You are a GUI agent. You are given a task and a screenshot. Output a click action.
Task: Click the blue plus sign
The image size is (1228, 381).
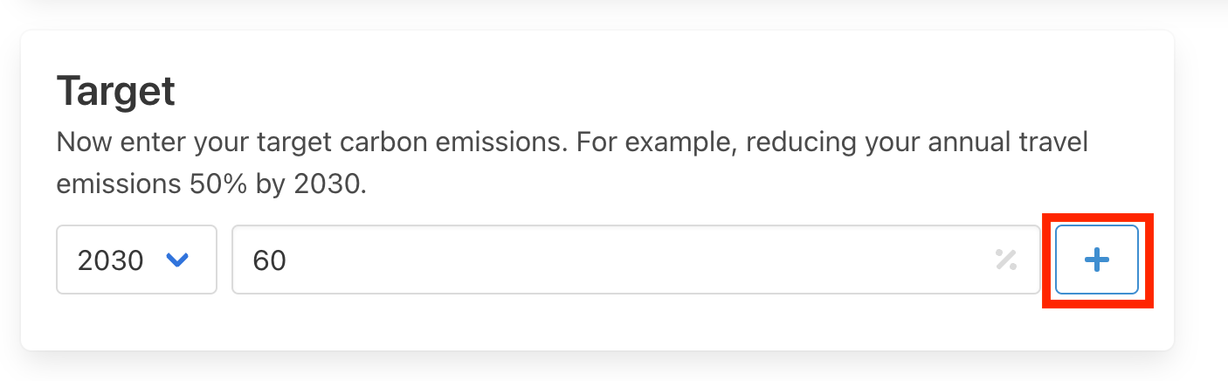pyautogui.click(x=1096, y=260)
